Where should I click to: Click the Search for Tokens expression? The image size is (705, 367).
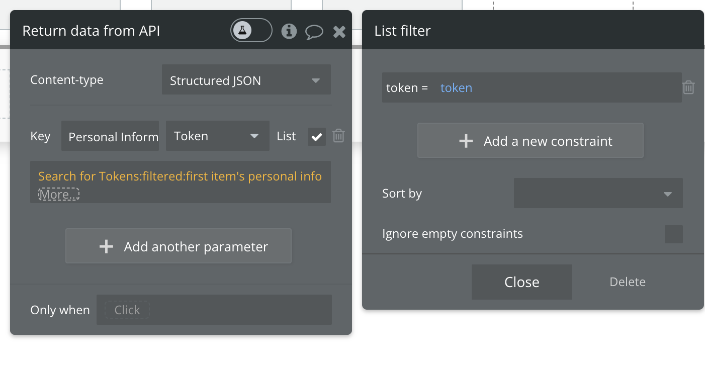click(x=180, y=176)
